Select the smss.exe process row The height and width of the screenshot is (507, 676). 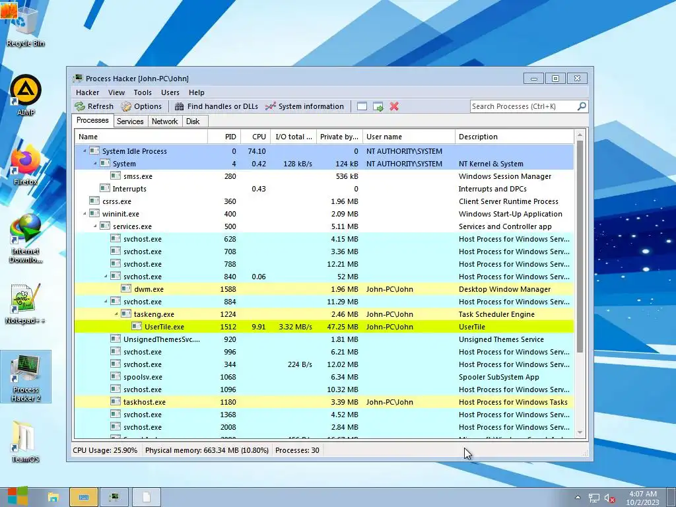324,176
